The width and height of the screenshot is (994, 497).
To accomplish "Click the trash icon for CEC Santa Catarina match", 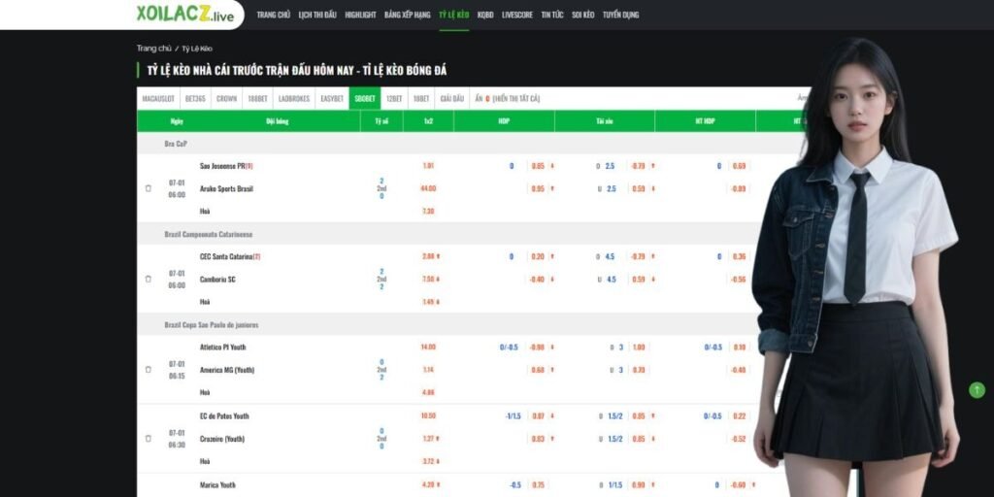I will point(149,279).
